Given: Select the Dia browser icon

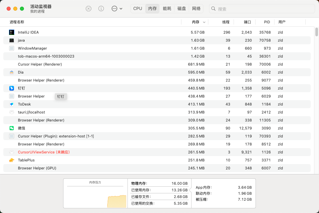Looking at the screenshot, I should 12,72.
